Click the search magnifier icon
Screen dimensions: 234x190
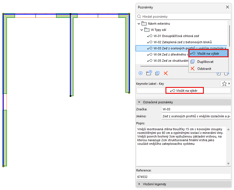(x=139, y=17)
